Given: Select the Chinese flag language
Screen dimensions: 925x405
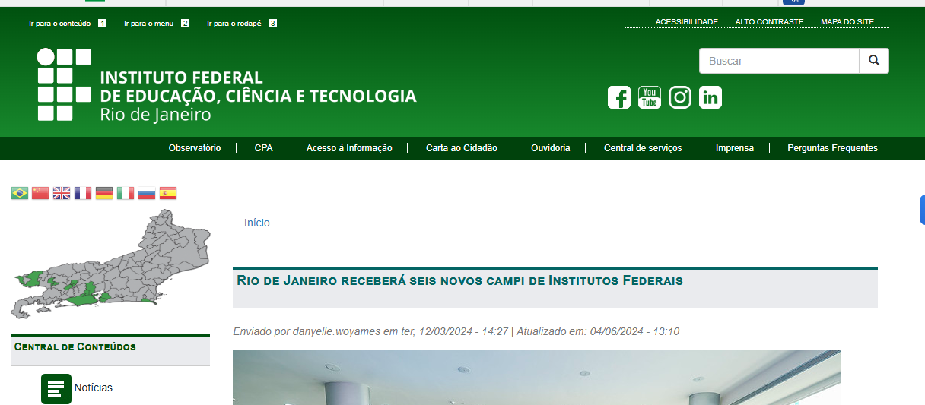Looking at the screenshot, I should click(x=40, y=193).
